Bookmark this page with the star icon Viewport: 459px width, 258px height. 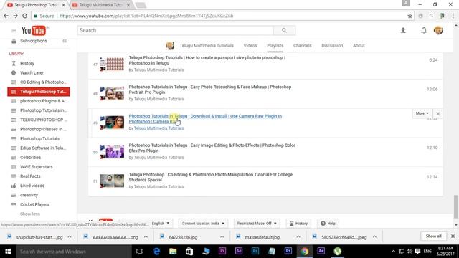coord(410,16)
